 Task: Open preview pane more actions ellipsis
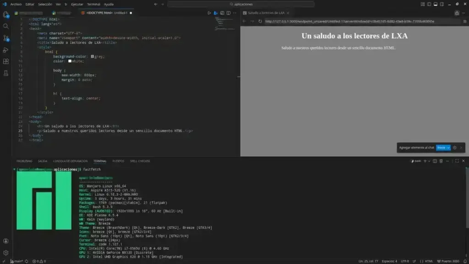coord(464,13)
